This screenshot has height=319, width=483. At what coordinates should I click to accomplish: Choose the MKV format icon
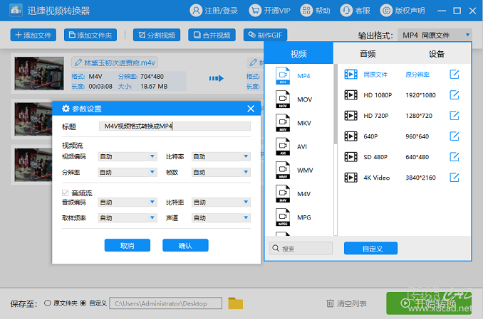pos(283,123)
